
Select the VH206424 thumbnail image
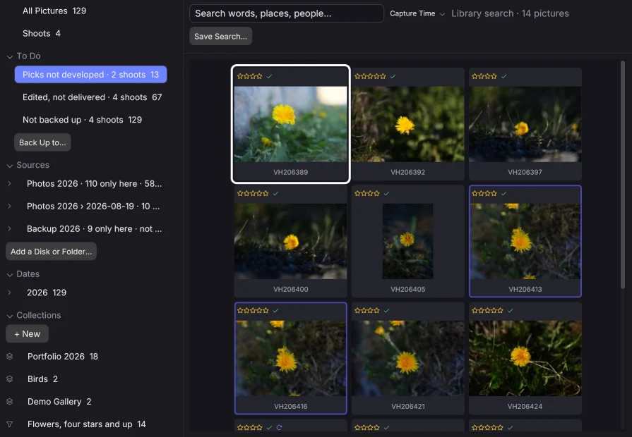click(525, 358)
